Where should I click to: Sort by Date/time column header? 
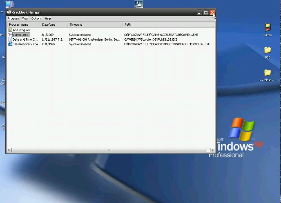pos(53,25)
